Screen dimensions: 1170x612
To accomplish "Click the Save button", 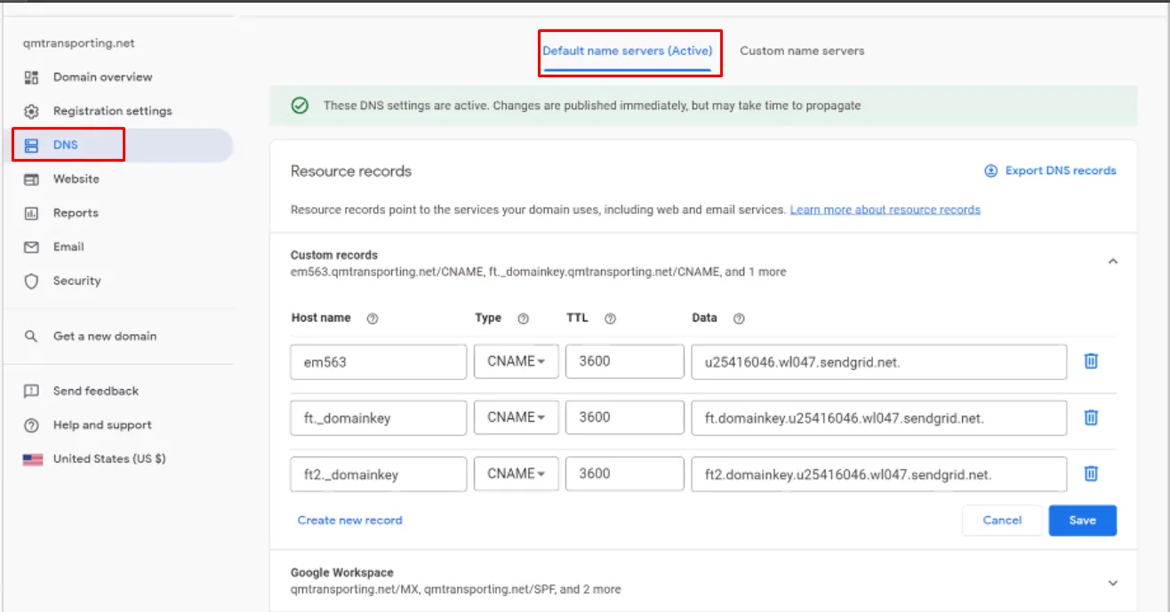I will 1082,521.
